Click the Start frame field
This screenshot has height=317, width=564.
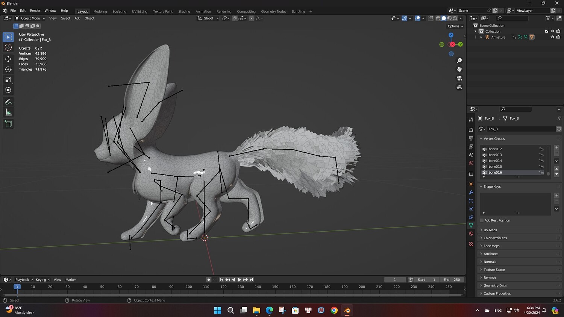point(427,280)
